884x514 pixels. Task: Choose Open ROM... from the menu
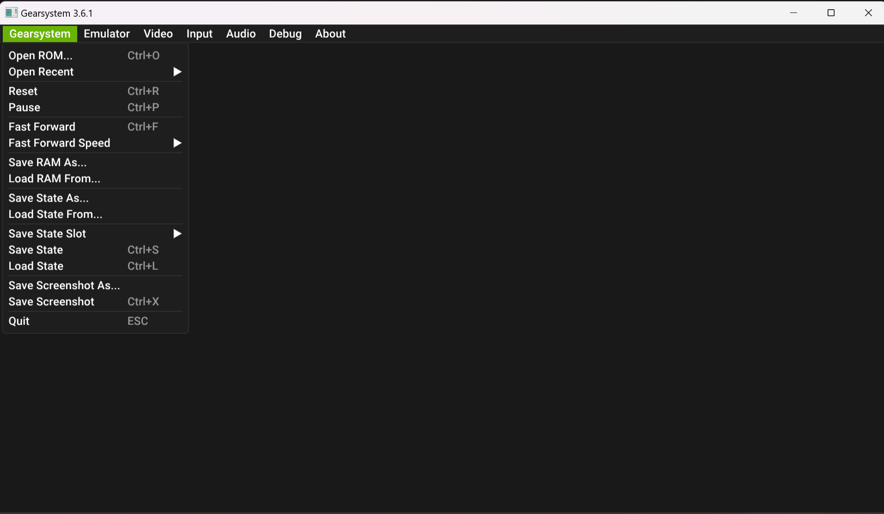tap(95, 56)
